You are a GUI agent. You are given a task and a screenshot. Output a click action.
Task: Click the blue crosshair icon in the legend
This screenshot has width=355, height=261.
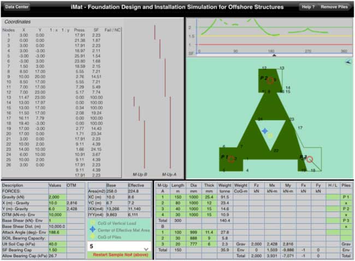(x=92, y=229)
